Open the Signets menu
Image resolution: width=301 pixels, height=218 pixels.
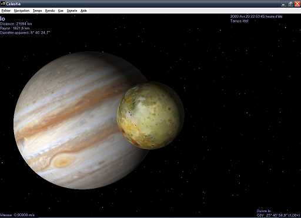click(x=72, y=11)
